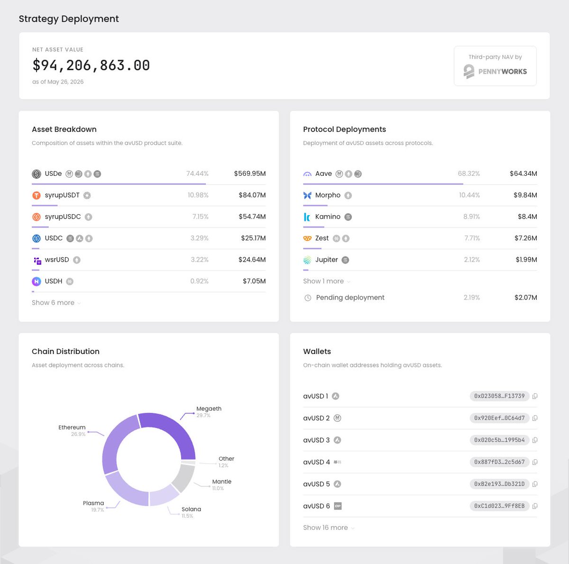The width and height of the screenshot is (569, 564).
Task: Click the Megaeth chart label
Action: (x=209, y=409)
